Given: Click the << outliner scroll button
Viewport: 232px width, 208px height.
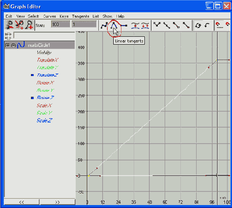Looking at the screenshot, I should 22,202.
